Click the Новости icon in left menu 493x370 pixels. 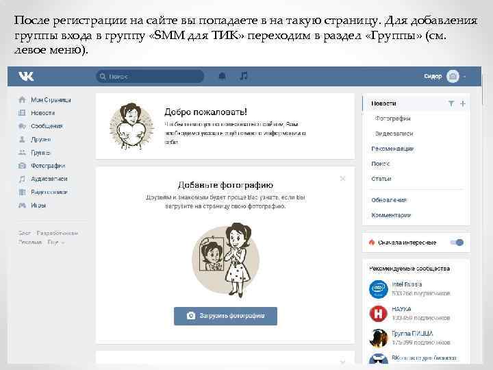[x=22, y=112]
